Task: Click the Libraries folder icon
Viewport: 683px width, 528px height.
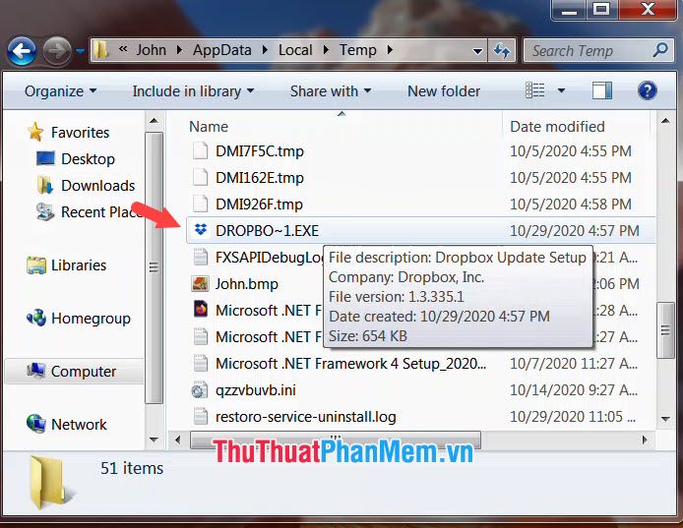Action: point(36,265)
